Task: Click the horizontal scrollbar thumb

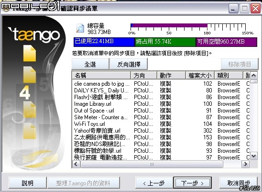Action: coord(152,164)
